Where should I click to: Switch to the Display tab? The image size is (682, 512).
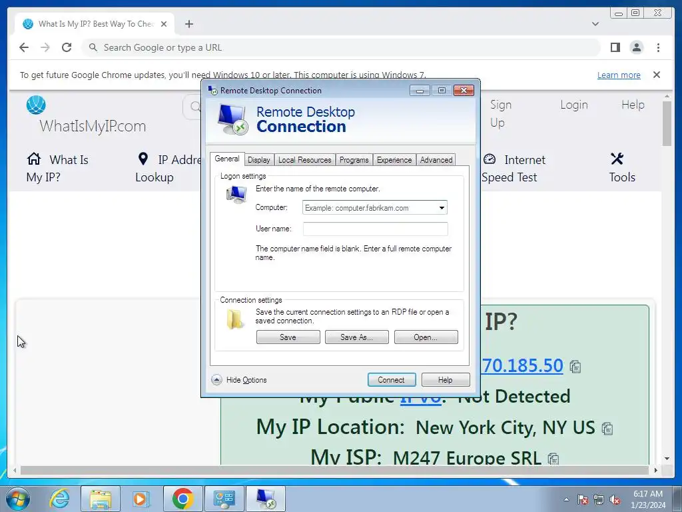click(259, 160)
